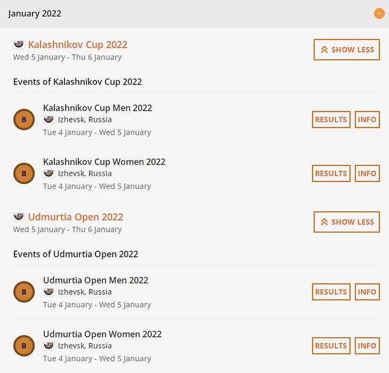Image resolution: width=389 pixels, height=373 pixels.
Task: Click the Udmurtia Open Men 2022 event title
Action: (95, 280)
